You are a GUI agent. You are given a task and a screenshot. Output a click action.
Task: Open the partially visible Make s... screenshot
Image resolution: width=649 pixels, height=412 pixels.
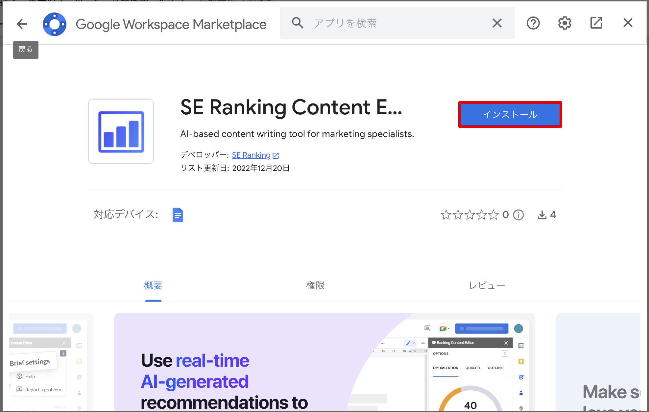pos(598,362)
